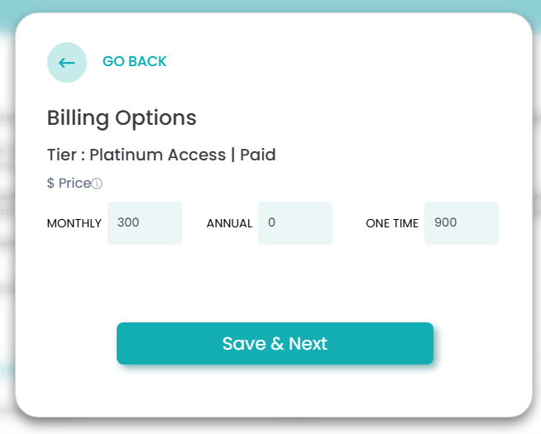The image size is (541, 434).
Task: Focus the Monthly price input field
Action: pyautogui.click(x=145, y=223)
